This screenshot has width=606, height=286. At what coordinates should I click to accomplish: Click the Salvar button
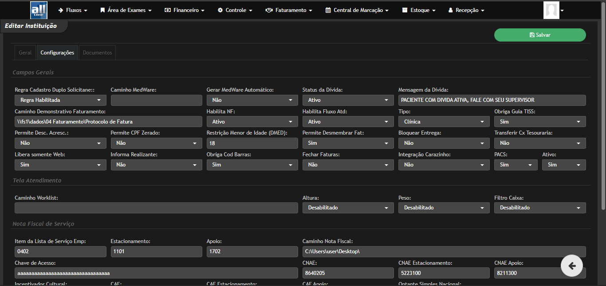(539, 35)
